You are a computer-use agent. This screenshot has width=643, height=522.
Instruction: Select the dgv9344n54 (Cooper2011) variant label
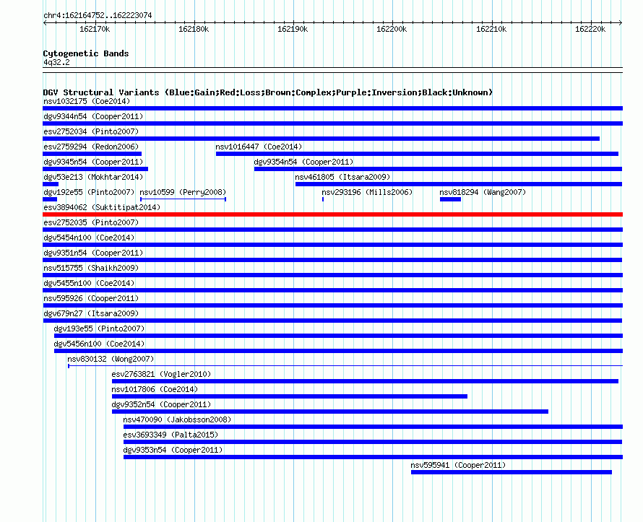[x=93, y=116]
